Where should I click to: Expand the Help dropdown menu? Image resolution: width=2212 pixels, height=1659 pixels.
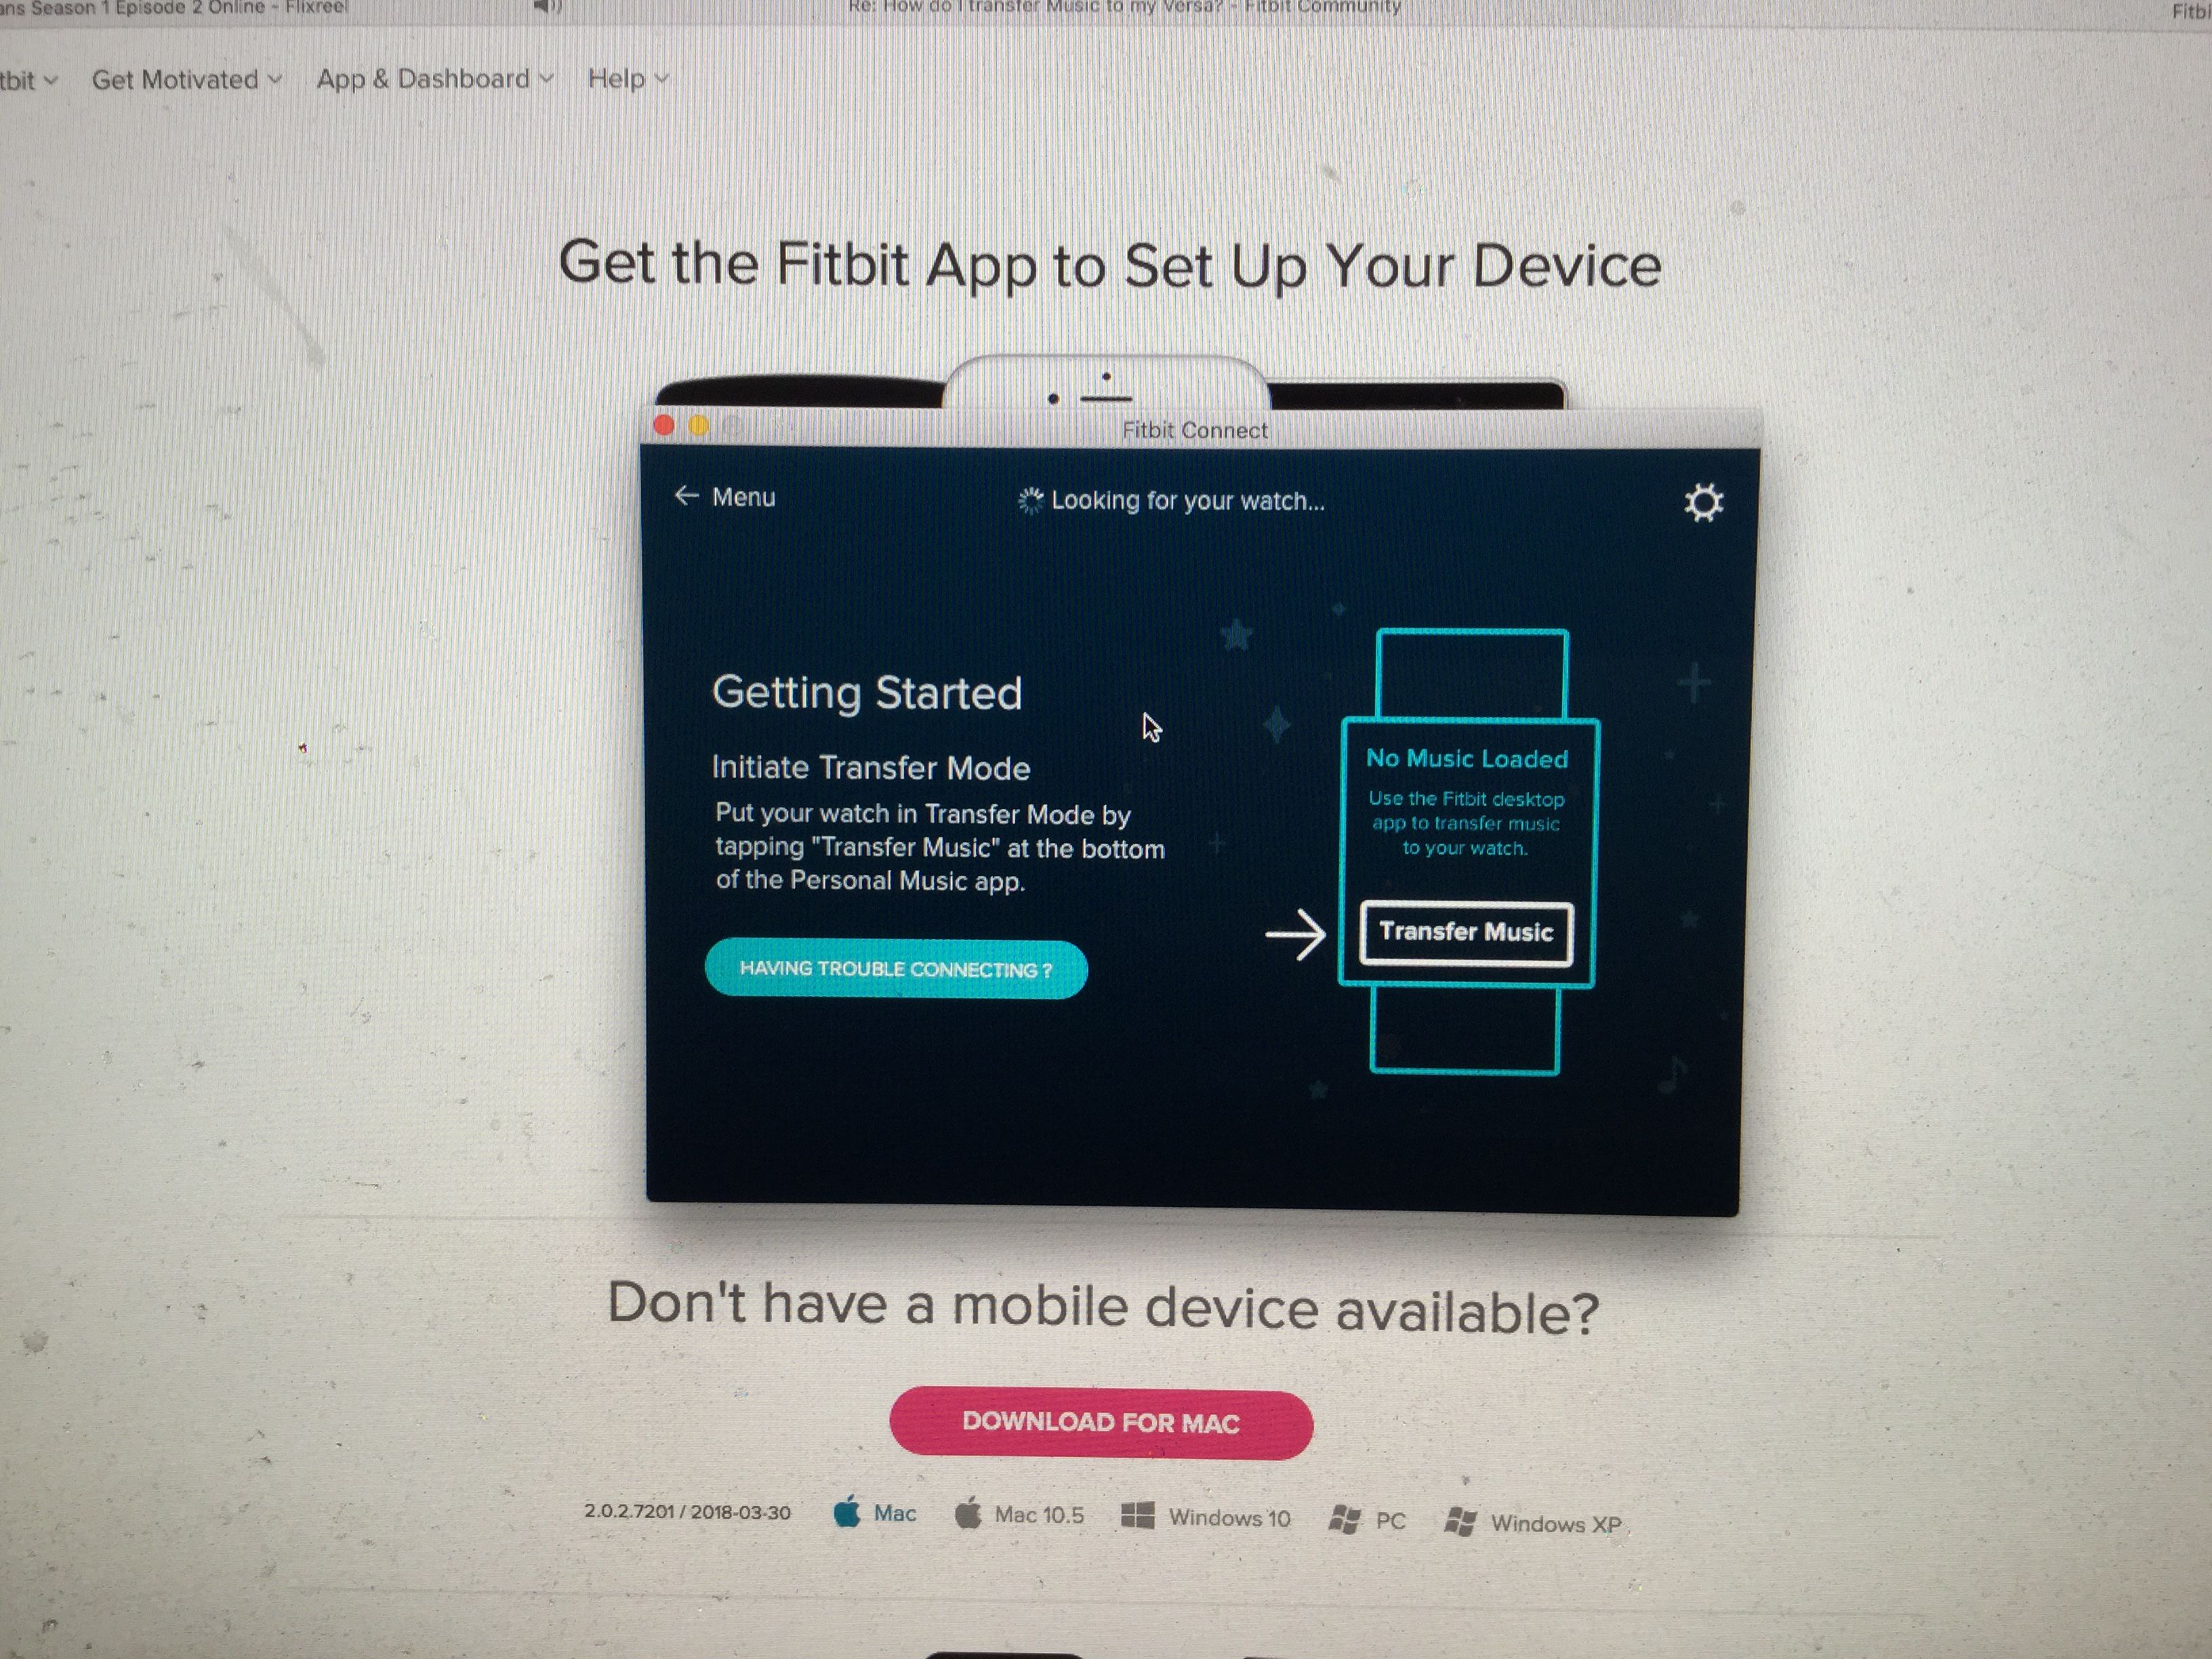[623, 77]
